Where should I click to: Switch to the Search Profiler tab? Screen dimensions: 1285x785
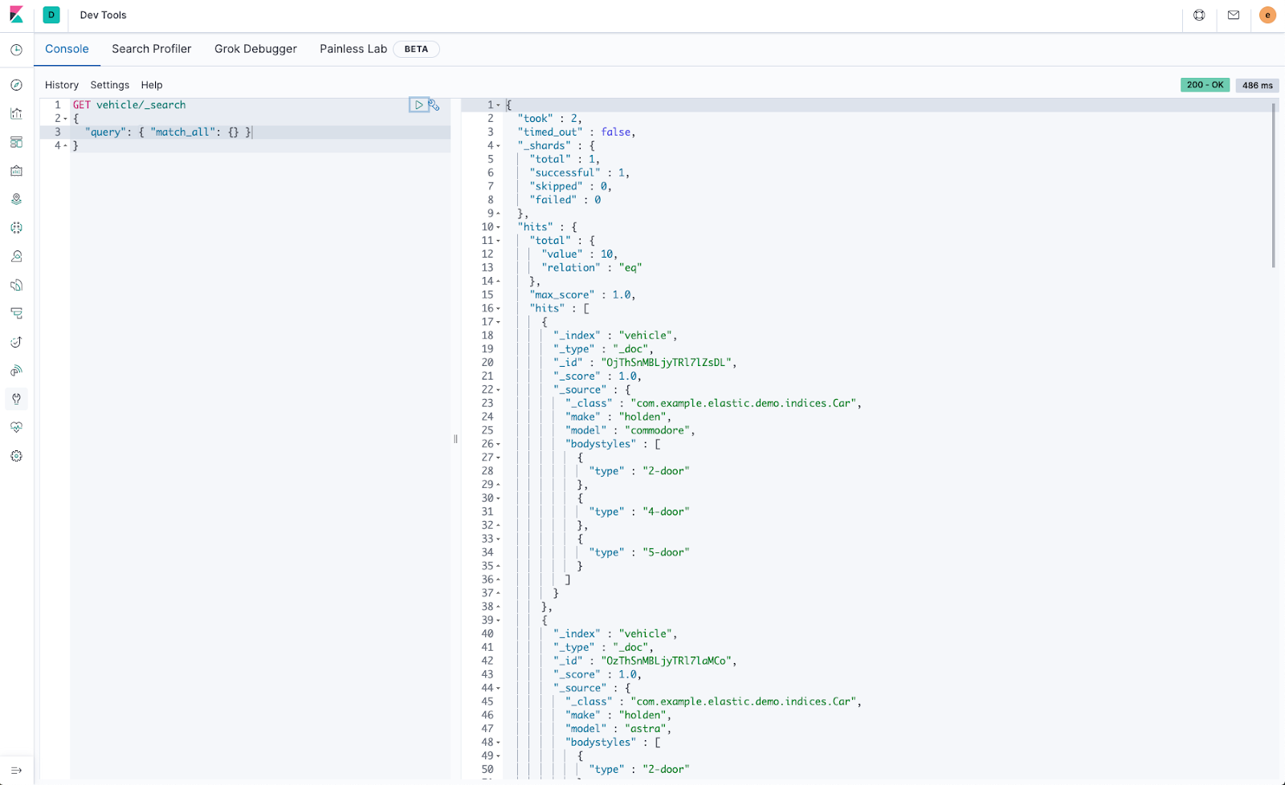(151, 49)
